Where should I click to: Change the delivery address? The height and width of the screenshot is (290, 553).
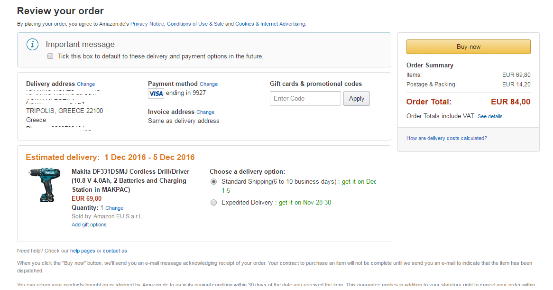[86, 84]
